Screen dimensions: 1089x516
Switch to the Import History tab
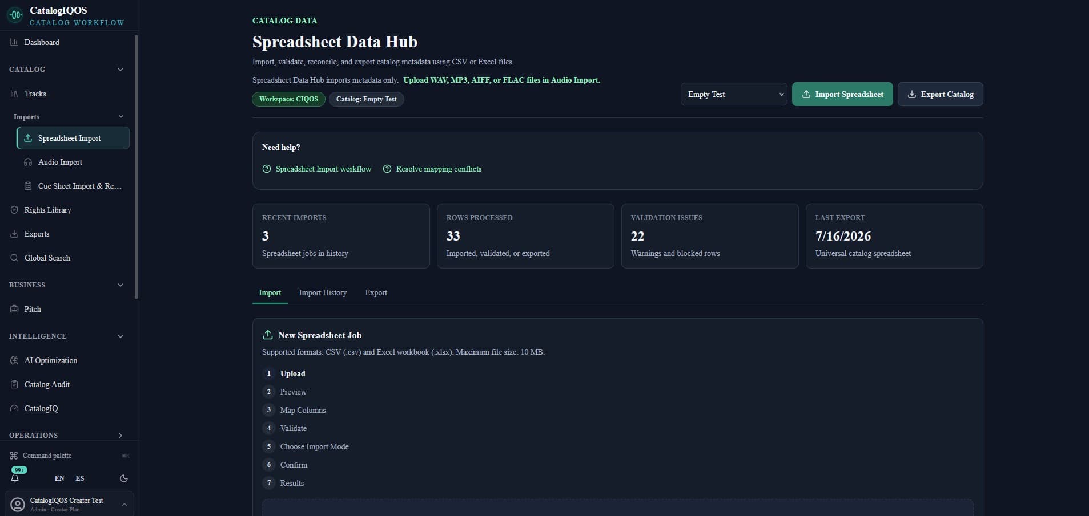(x=323, y=293)
